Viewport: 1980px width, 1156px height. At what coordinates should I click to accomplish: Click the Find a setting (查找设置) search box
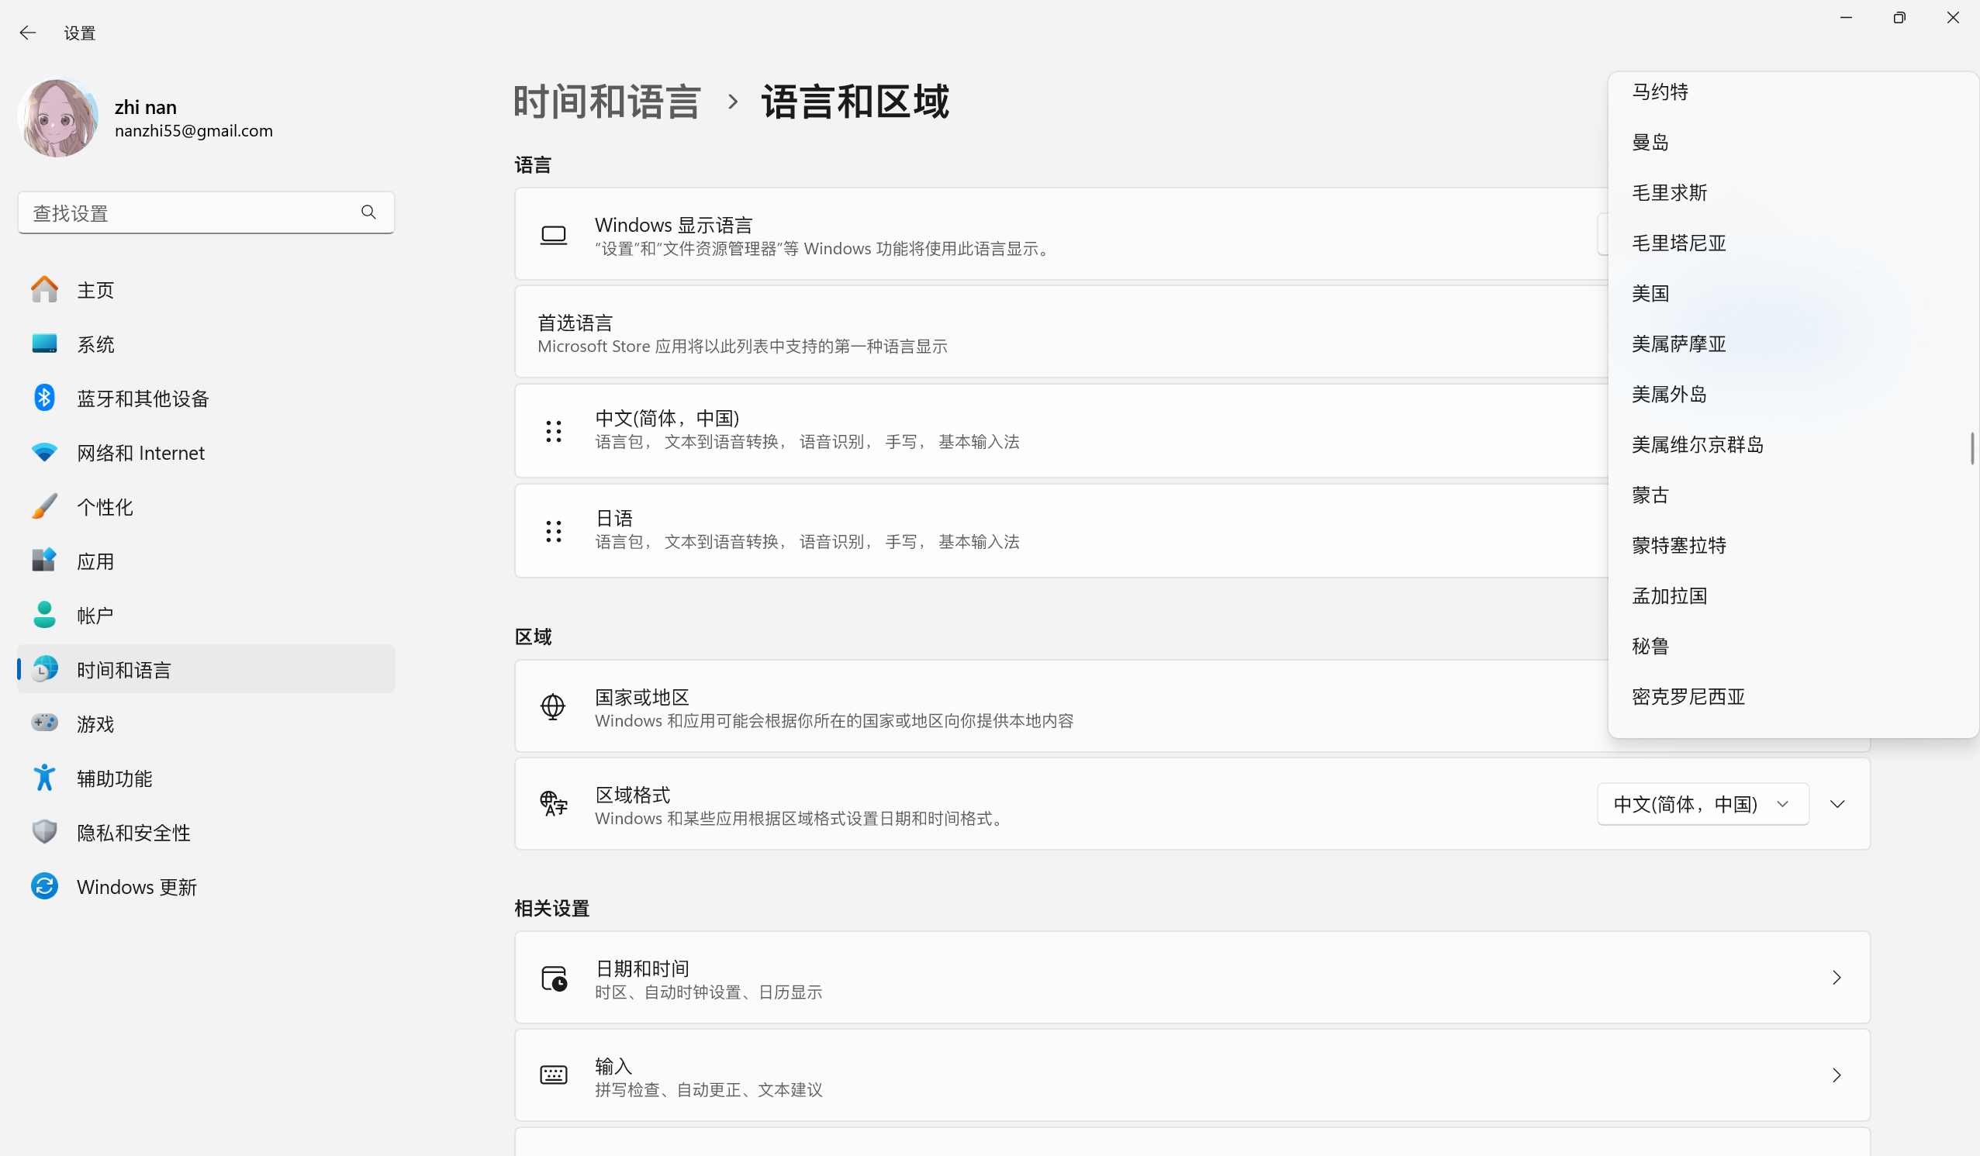pos(188,212)
